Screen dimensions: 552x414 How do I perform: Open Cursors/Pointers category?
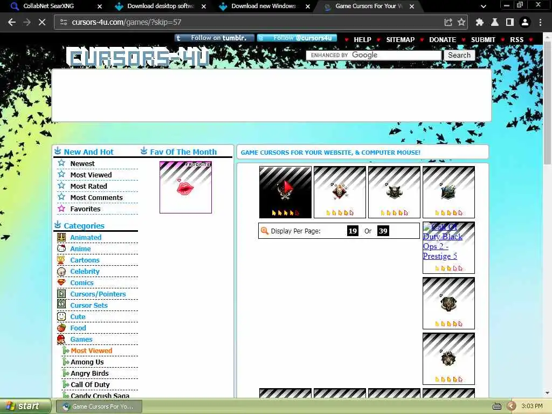pyautogui.click(x=98, y=294)
